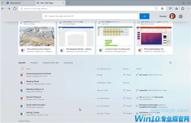Viewport: 191px width, 123px height.
Task: Open VolcanoAssignment-KimFinal file link
Action: click(39, 74)
